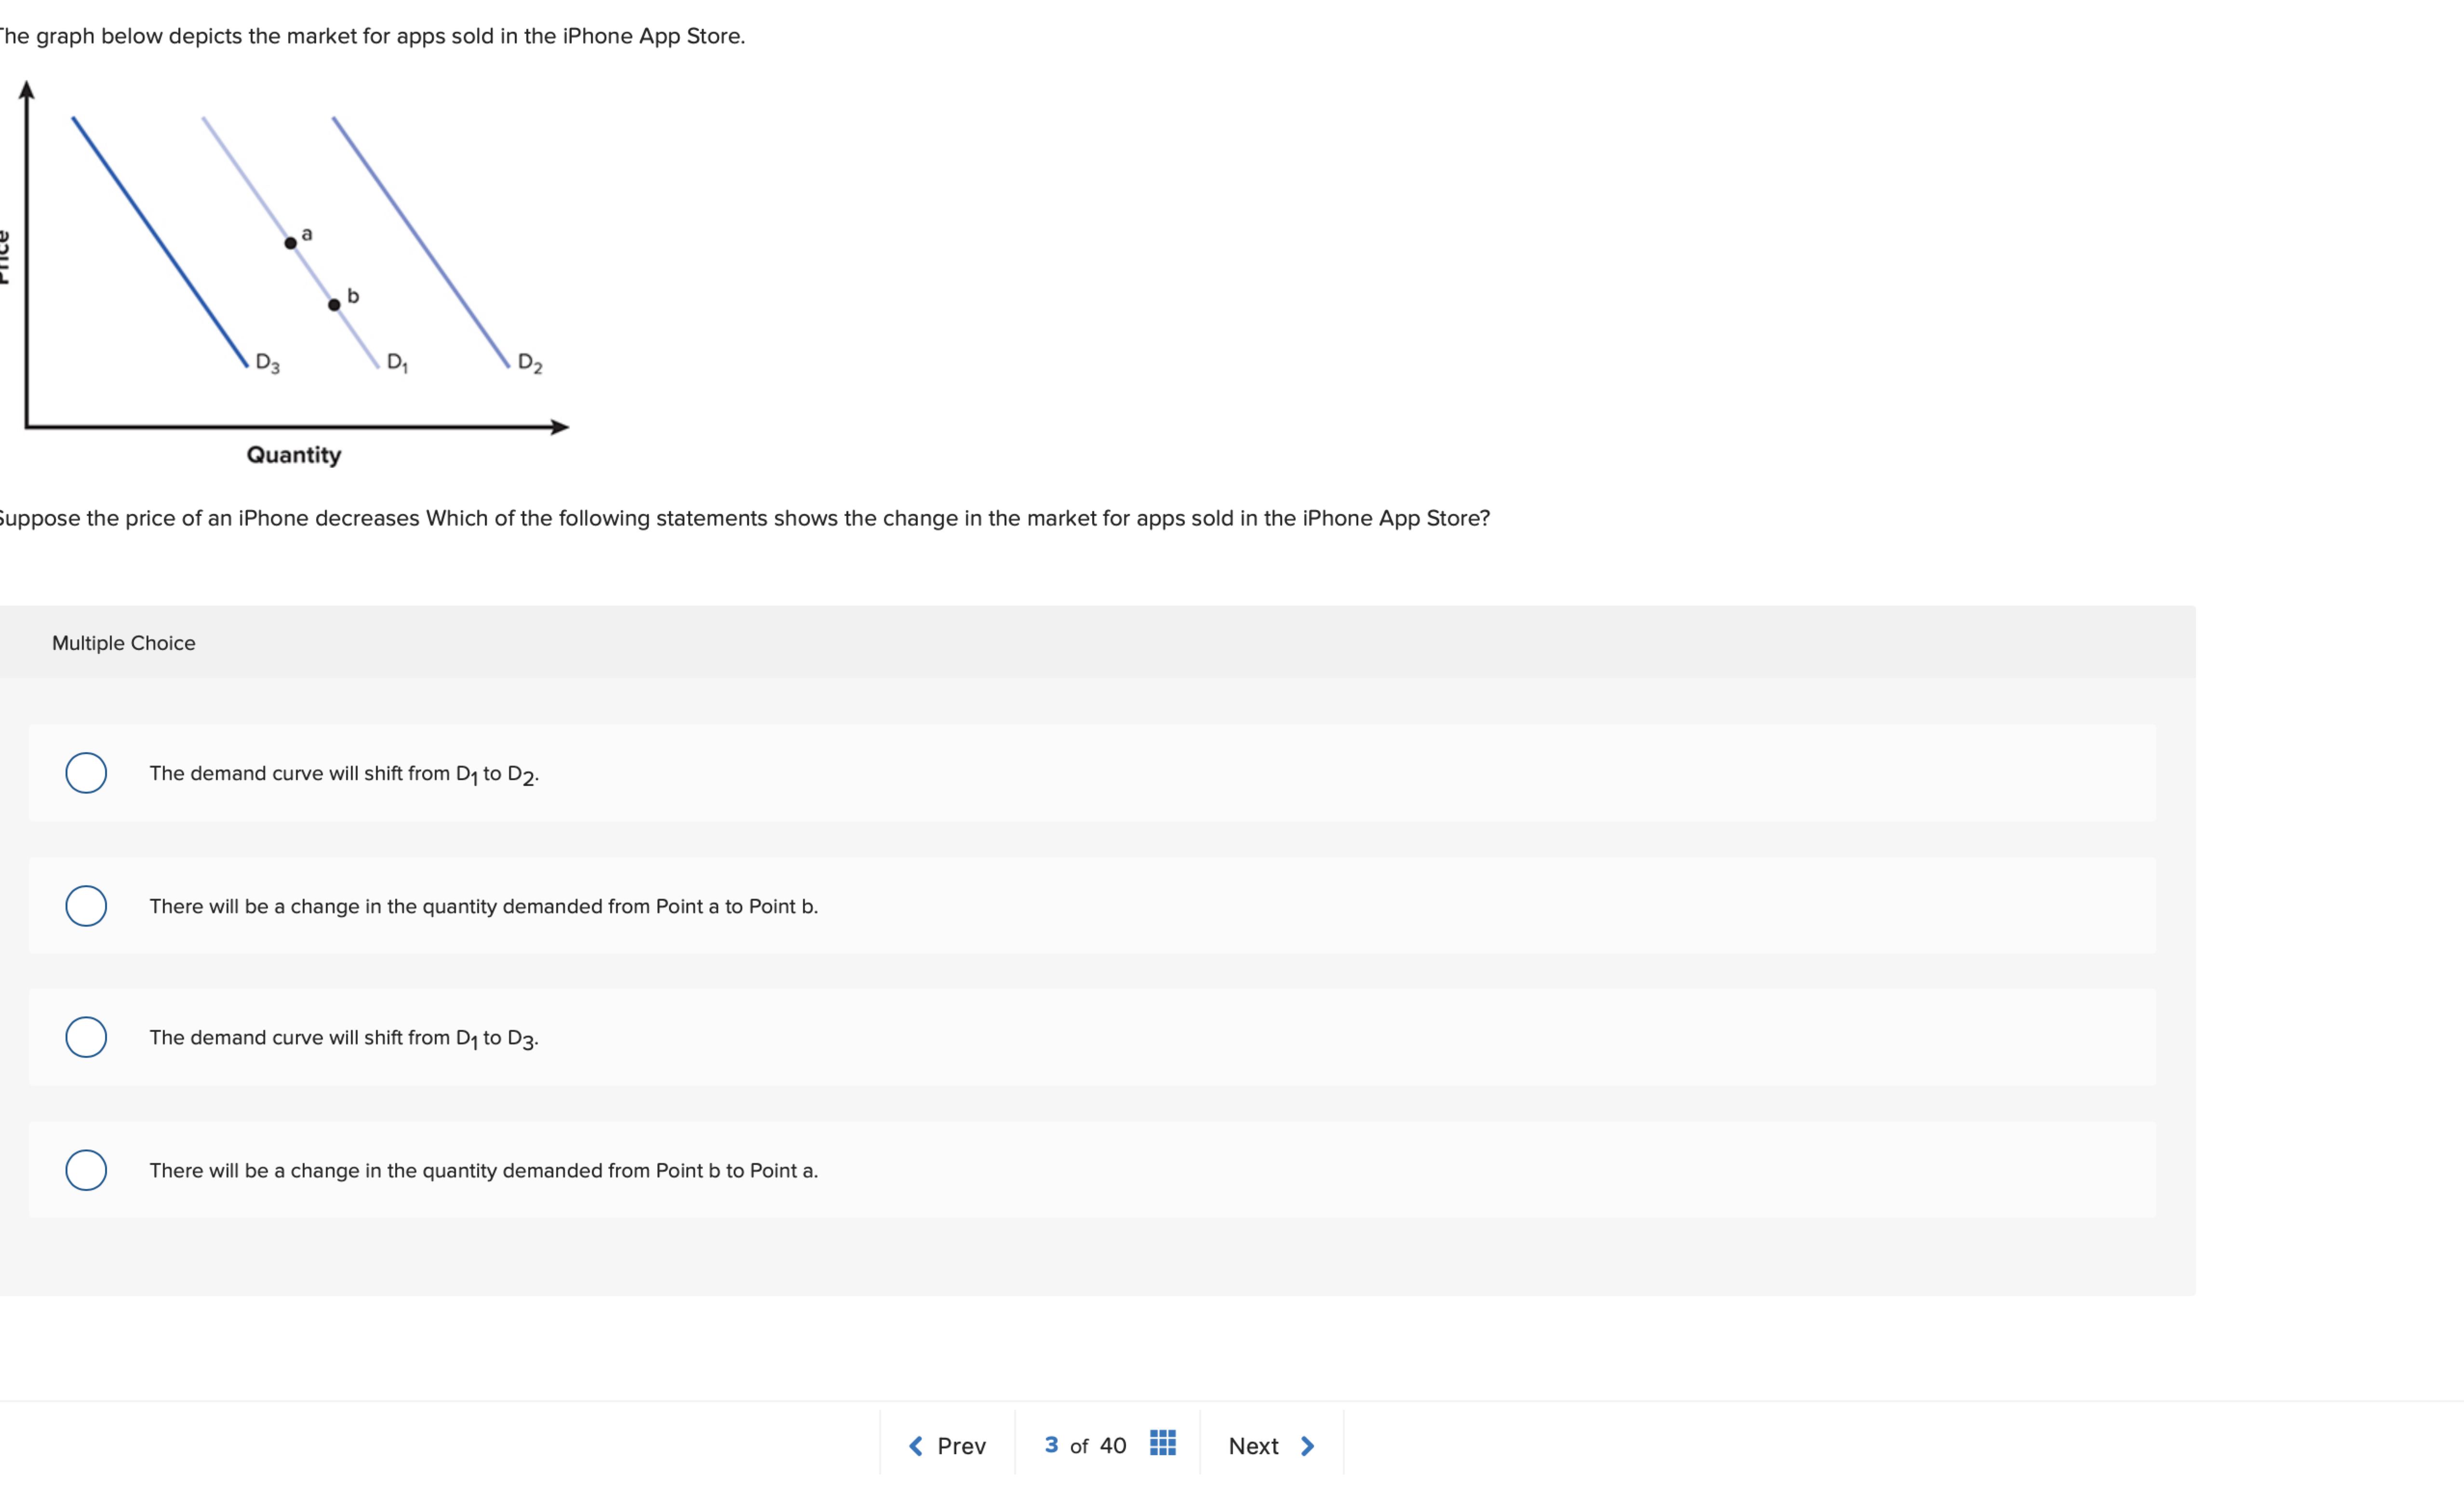This screenshot has width=2464, height=1487.
Task: Select radio for shift from D1 to D3
Action: [x=86, y=1037]
